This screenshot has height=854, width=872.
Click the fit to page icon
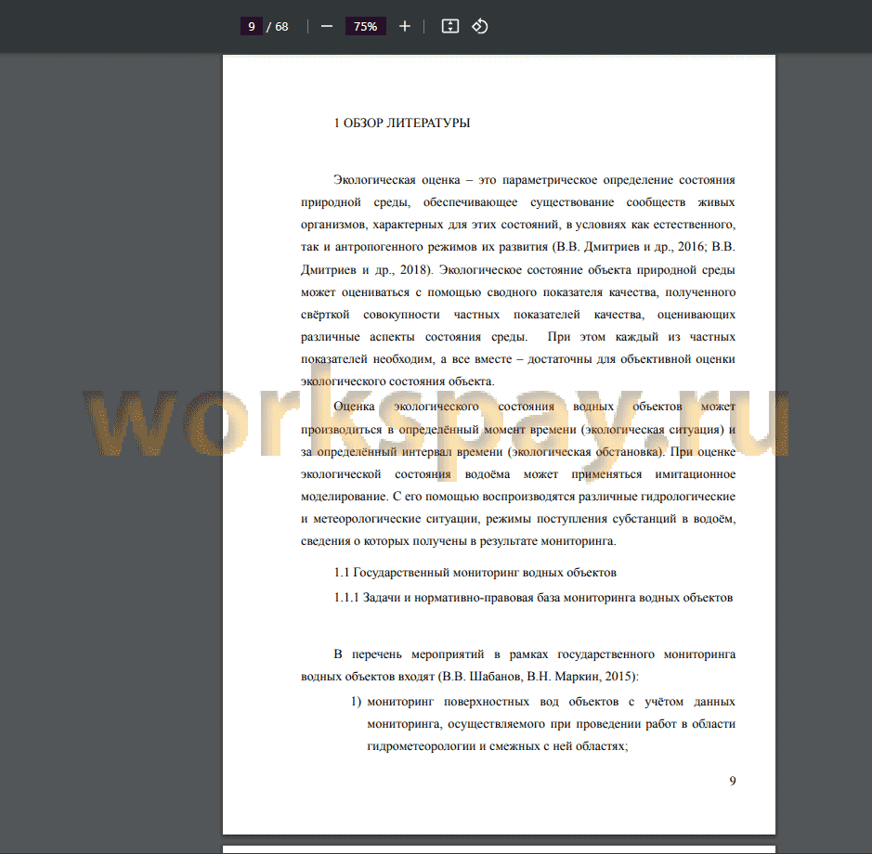449,26
